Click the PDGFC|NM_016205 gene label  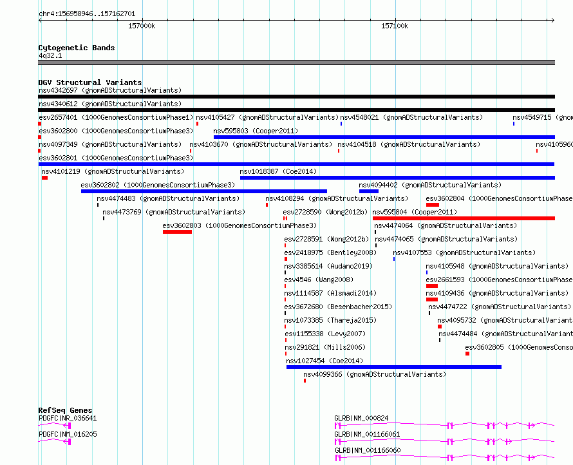point(68,434)
